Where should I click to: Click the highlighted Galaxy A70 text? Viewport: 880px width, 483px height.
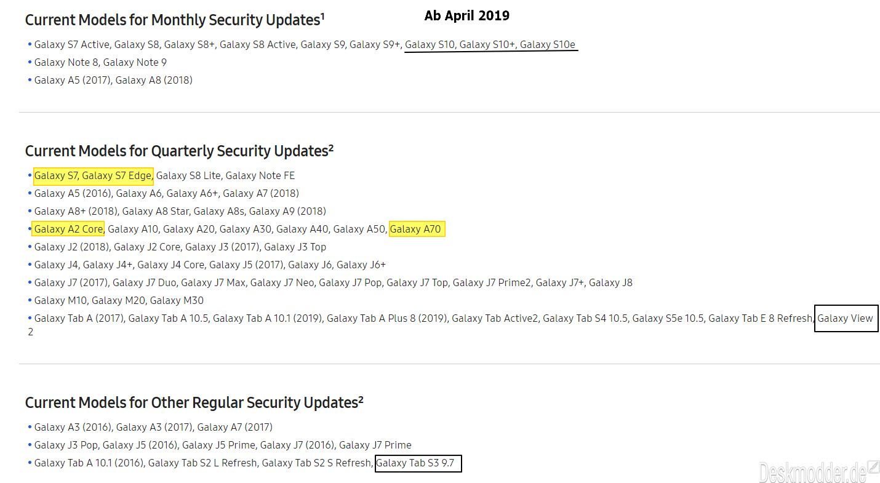tap(416, 229)
